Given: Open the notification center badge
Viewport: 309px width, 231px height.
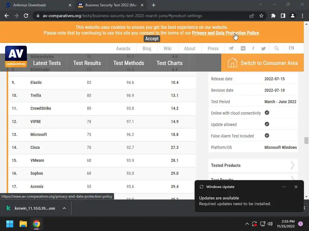Looking at the screenshot, I should coord(300,223).
